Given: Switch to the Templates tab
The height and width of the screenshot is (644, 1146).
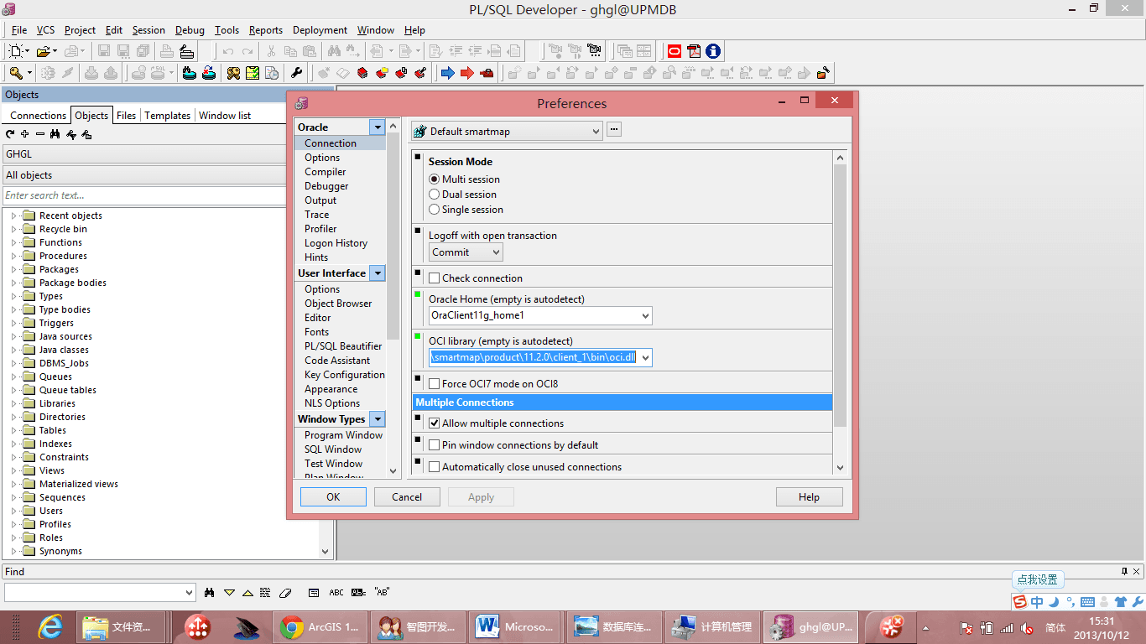Looking at the screenshot, I should coord(168,116).
